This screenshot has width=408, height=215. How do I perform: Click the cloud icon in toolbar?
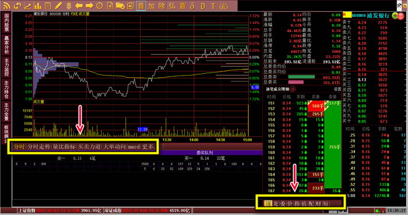(223, 6)
